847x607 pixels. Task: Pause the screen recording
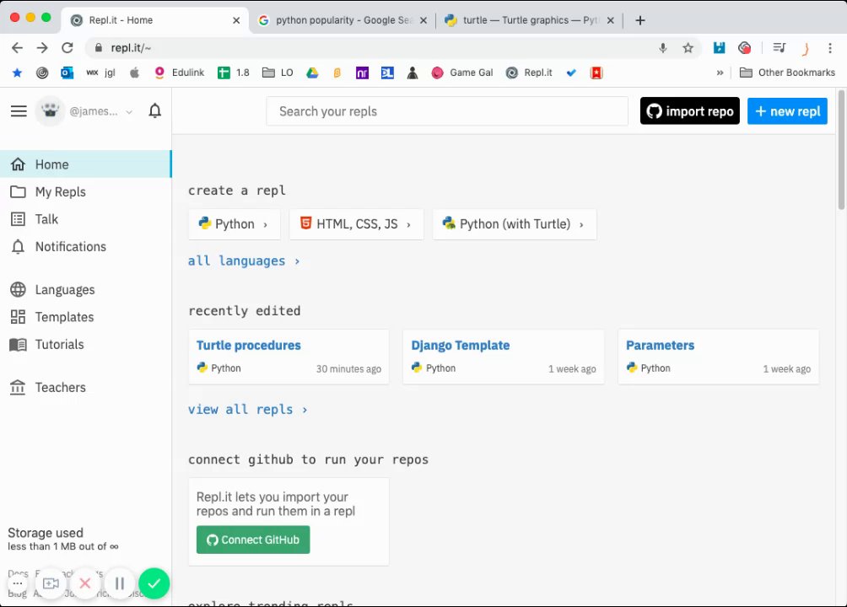pyautogui.click(x=120, y=583)
